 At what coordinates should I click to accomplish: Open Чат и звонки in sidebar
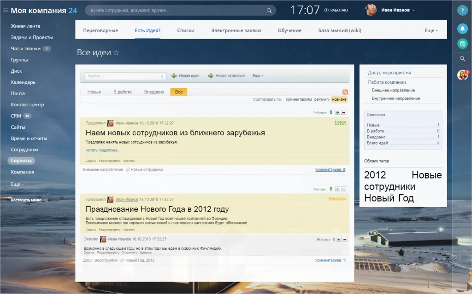pos(26,48)
